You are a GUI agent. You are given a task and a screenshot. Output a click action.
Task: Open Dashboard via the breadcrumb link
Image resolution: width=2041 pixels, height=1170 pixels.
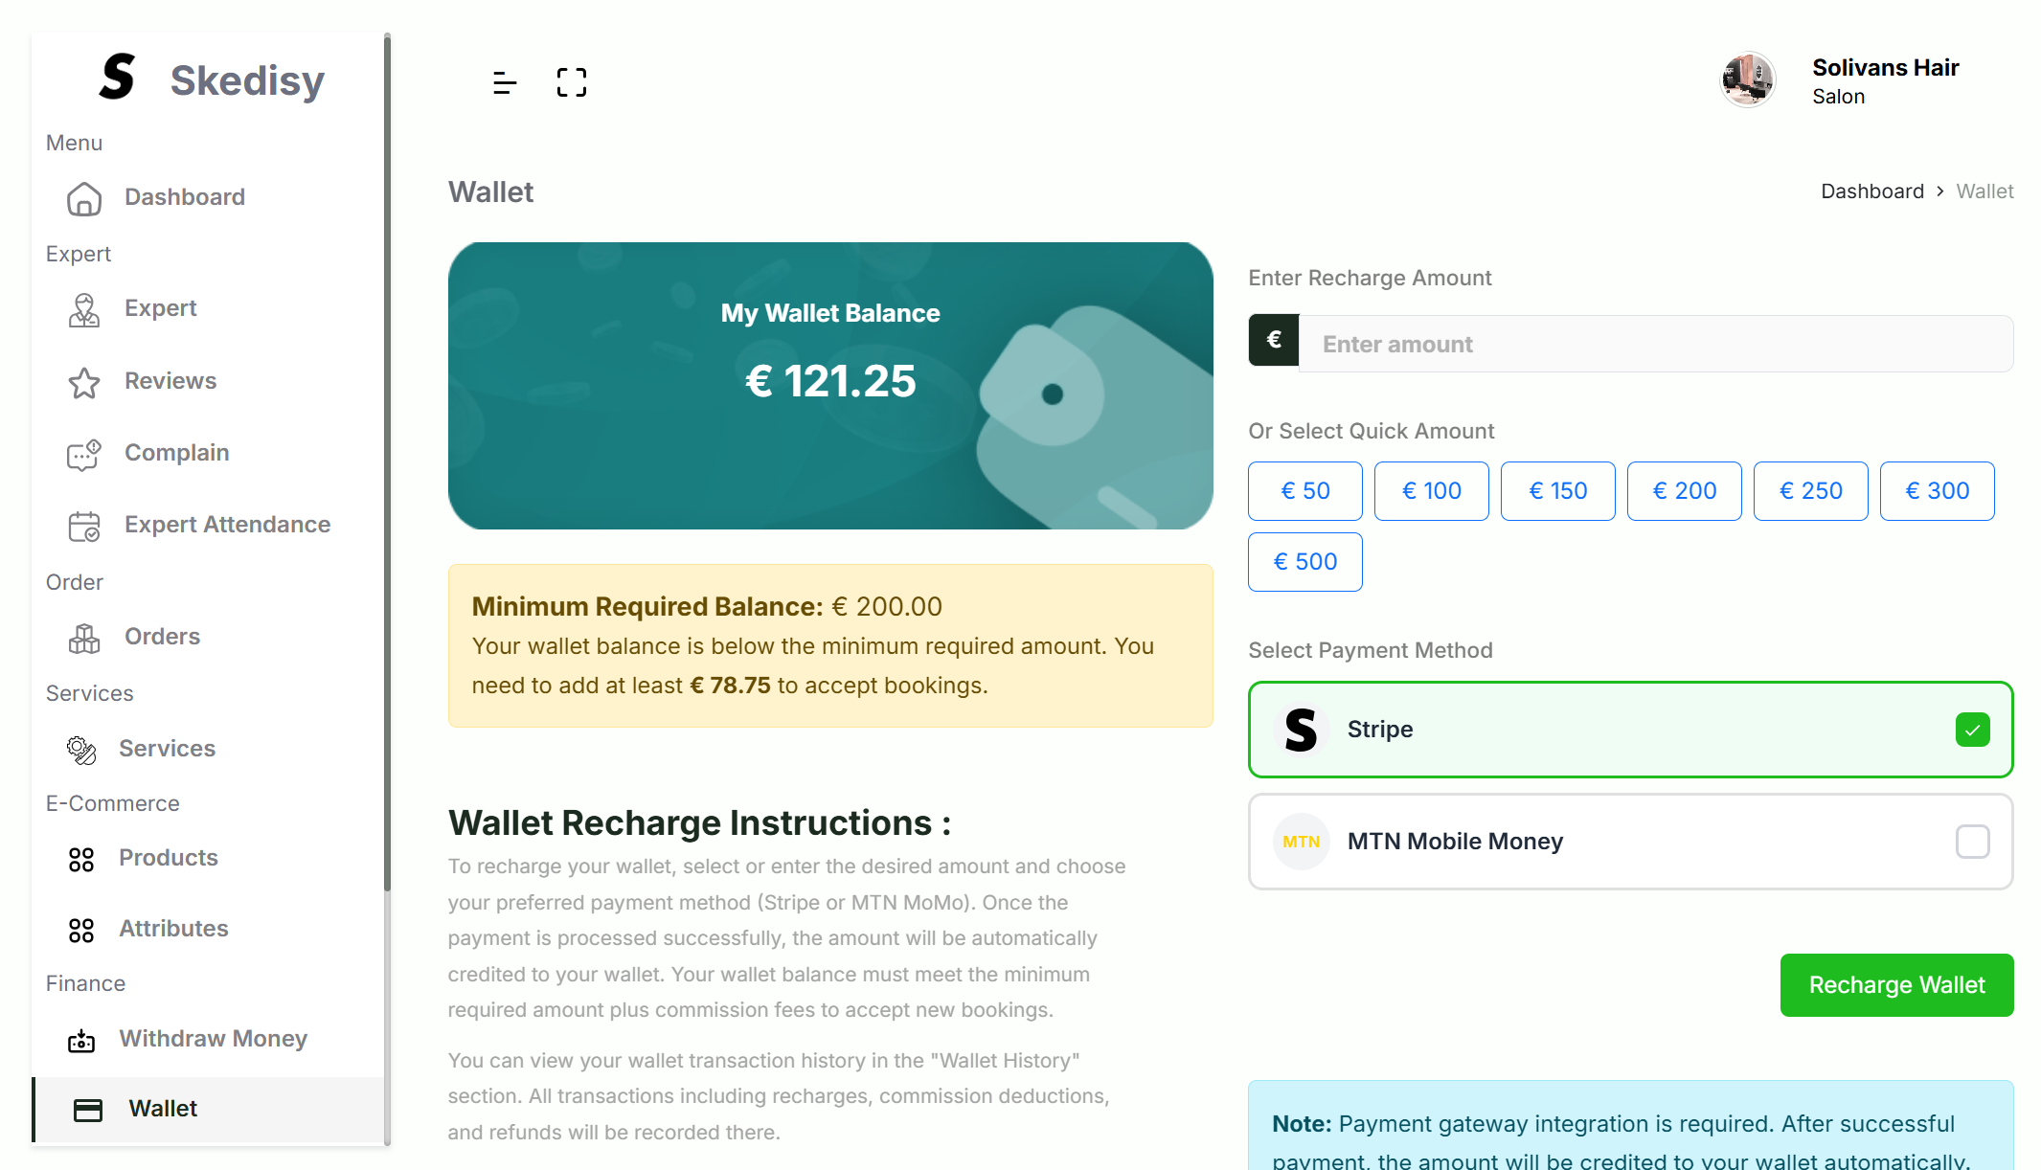coord(1871,191)
